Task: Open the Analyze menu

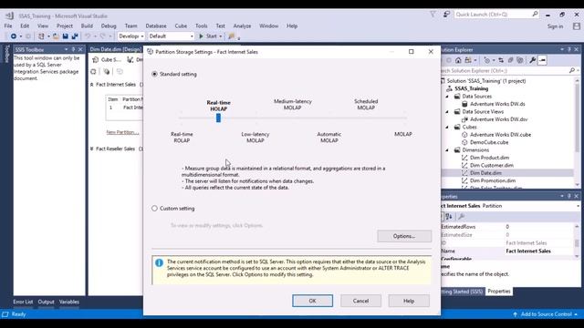Action: (x=242, y=26)
